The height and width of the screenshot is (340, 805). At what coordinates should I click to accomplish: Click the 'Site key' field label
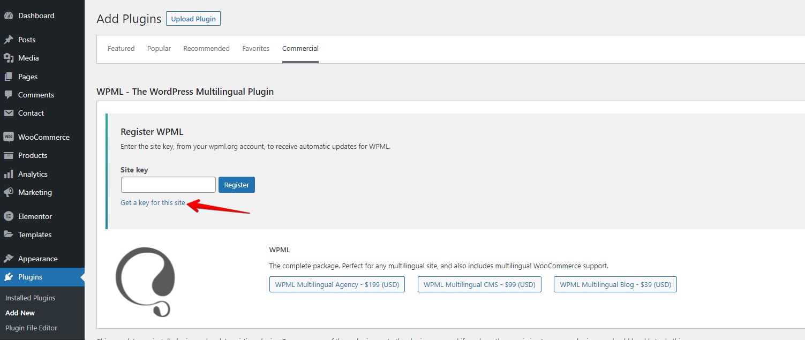[x=134, y=170]
